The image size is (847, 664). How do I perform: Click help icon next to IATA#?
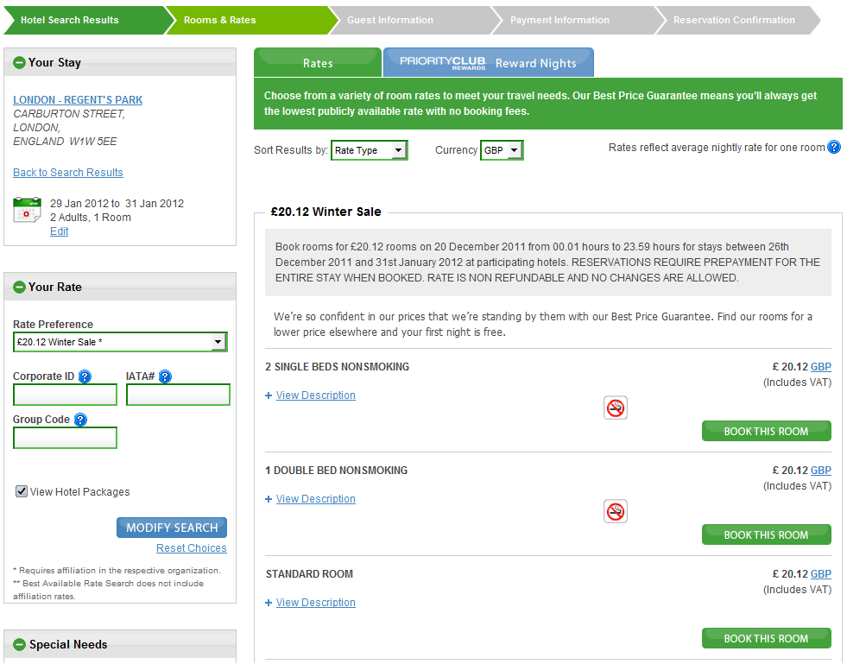pos(165,376)
